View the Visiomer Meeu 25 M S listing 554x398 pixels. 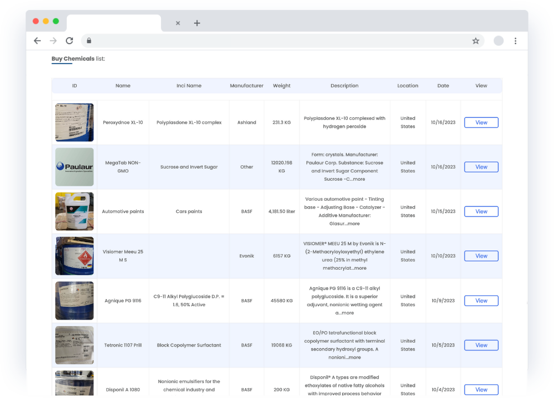coord(481,256)
